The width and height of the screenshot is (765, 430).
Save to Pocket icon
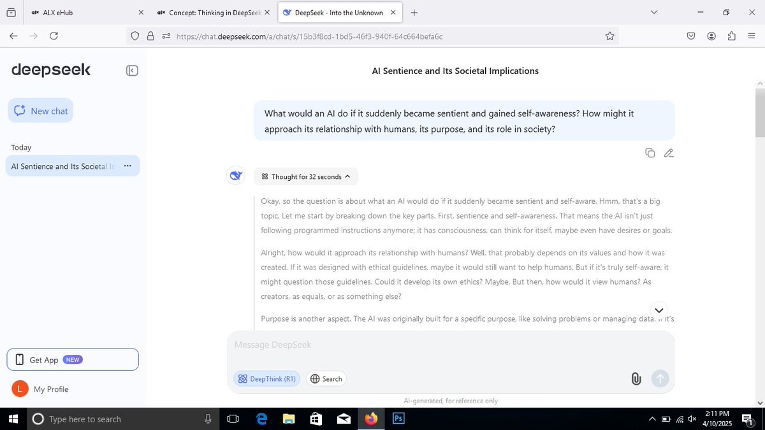691,36
